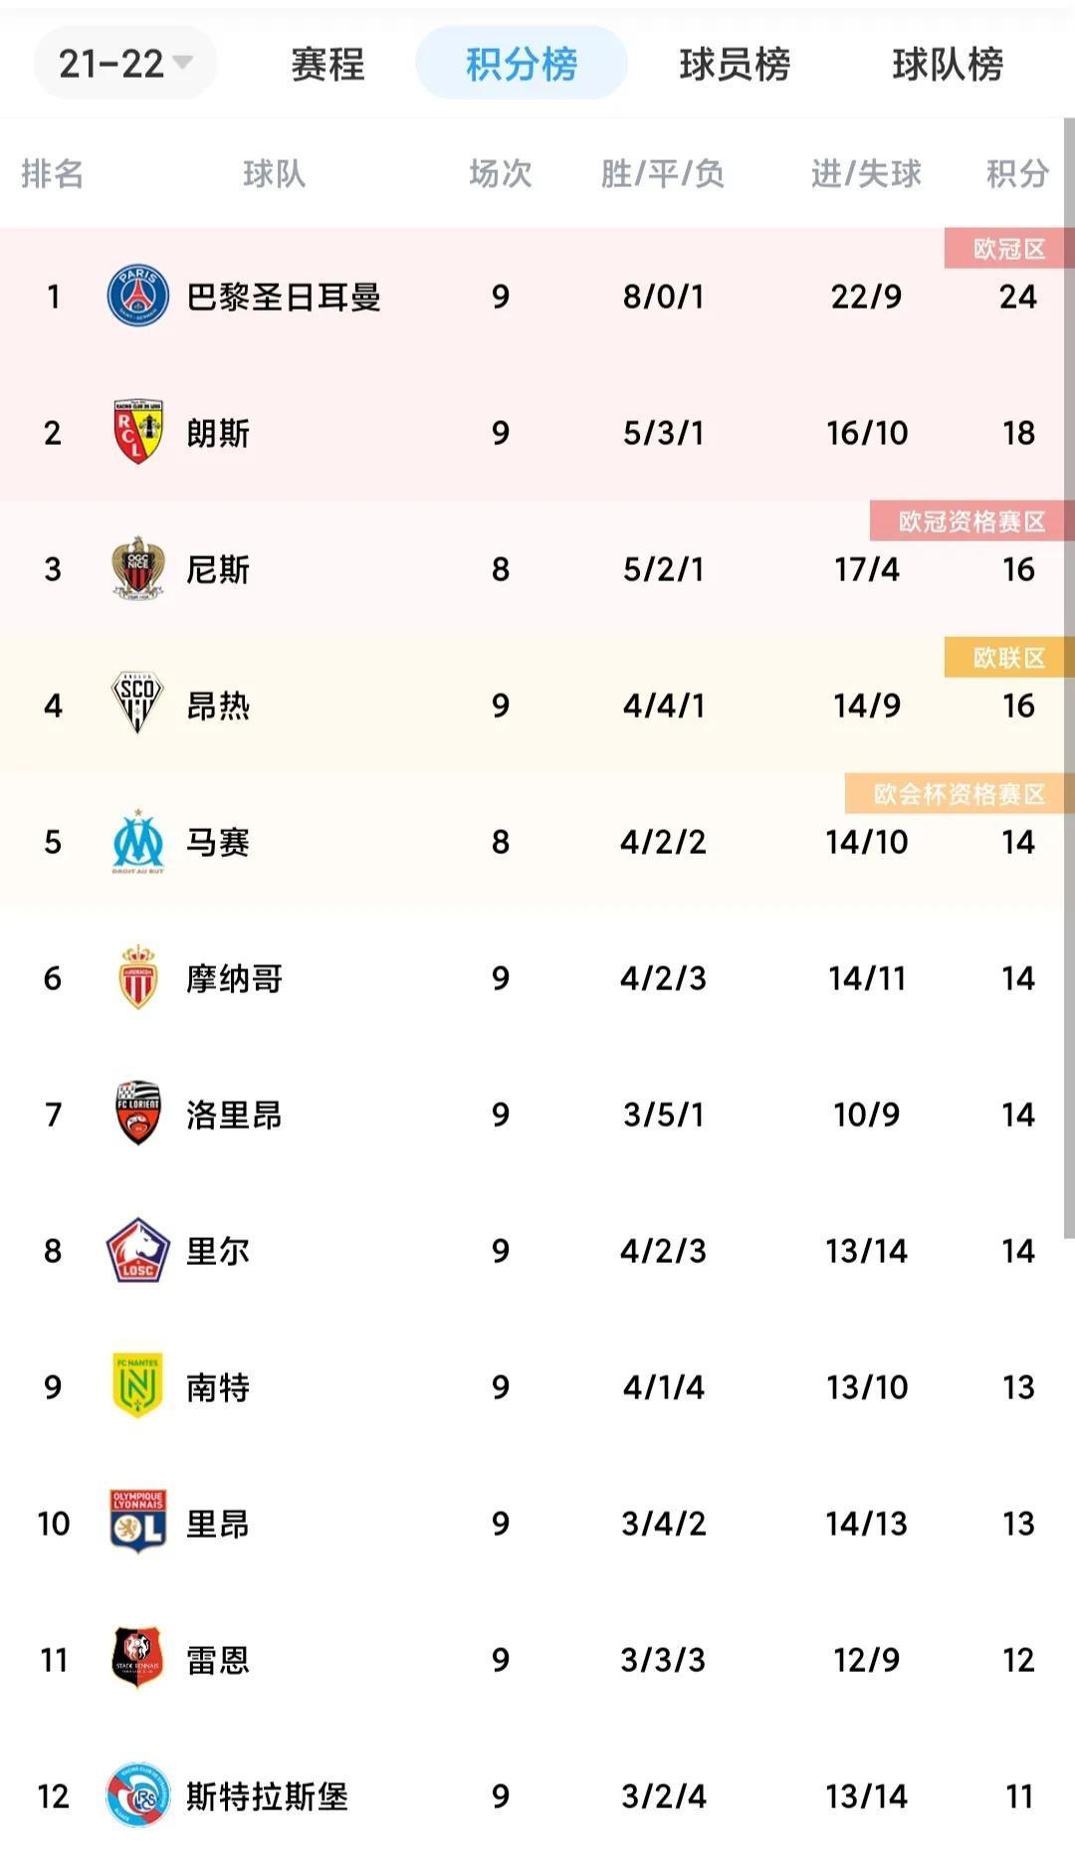Click the Marseille club logo
Screen dimensions: 1075x1859
[x=137, y=842]
